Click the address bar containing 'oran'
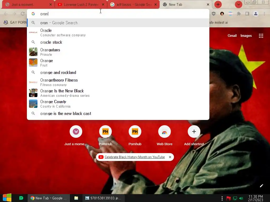Image resolution: width=270 pixels, height=202 pixels. pos(118,14)
